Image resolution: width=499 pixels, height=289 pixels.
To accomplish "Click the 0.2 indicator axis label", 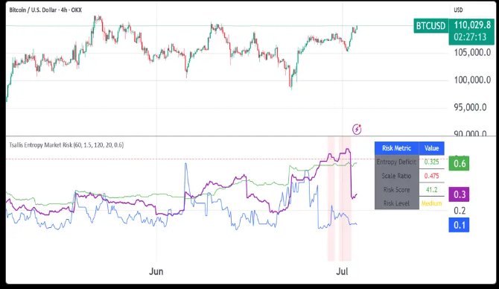I will click(x=460, y=211).
